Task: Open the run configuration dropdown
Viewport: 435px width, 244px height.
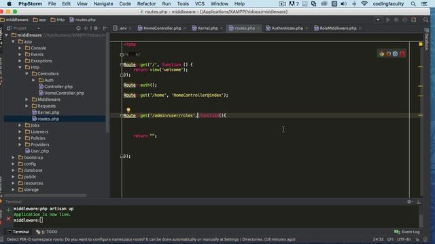Action: pos(378,20)
